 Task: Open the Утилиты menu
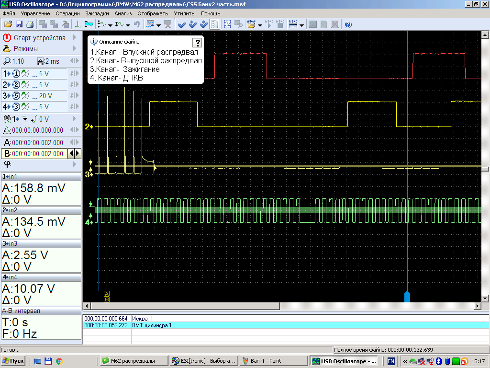coord(184,13)
